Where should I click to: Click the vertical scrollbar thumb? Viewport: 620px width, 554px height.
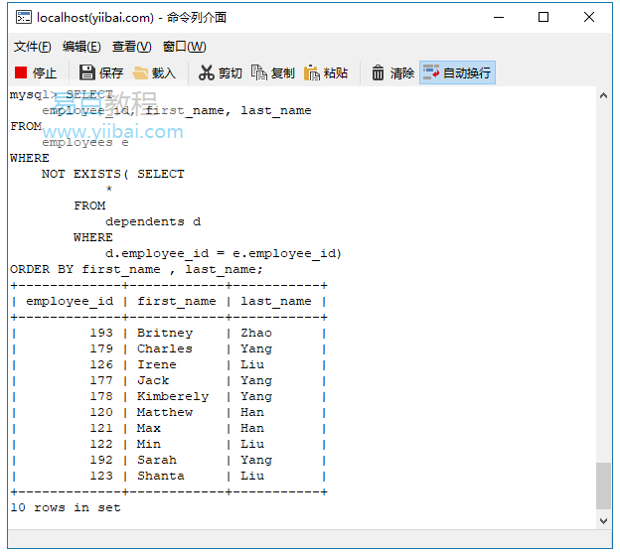603,485
